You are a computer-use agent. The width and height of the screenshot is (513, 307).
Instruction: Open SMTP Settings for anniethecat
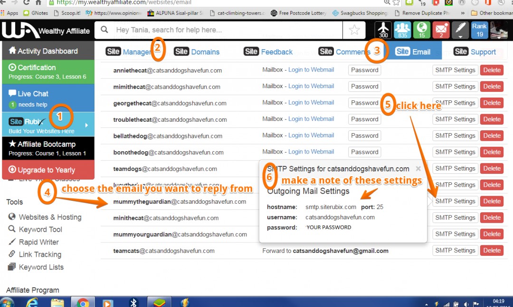point(455,70)
